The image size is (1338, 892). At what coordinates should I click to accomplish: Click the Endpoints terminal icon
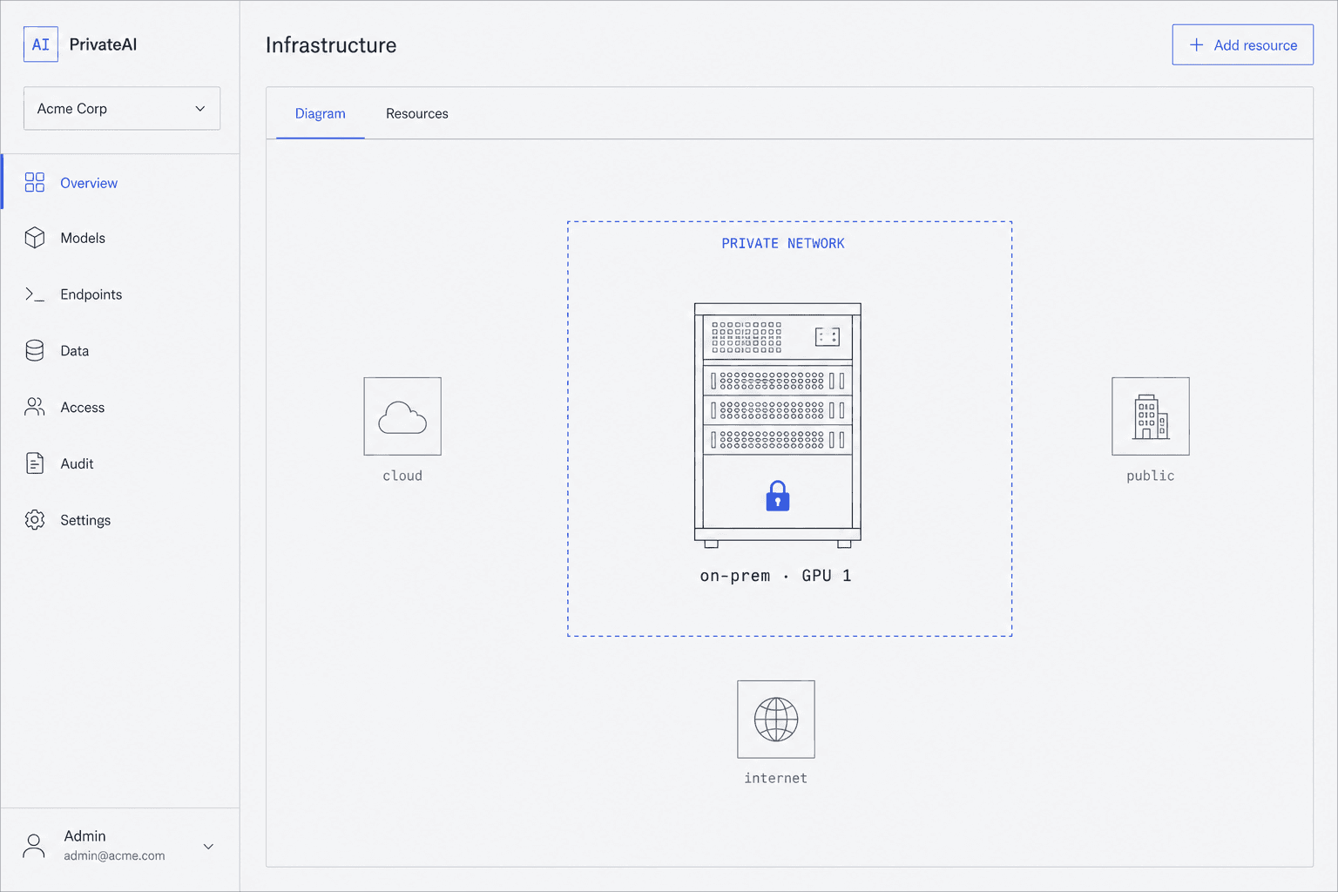click(x=35, y=294)
